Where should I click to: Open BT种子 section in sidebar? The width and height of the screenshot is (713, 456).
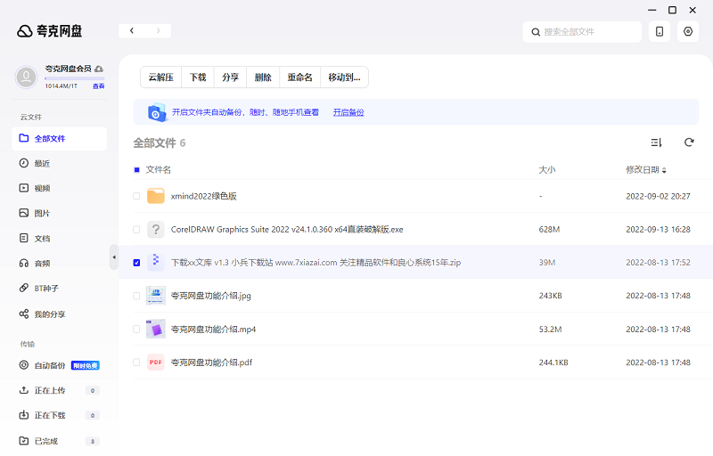45,289
